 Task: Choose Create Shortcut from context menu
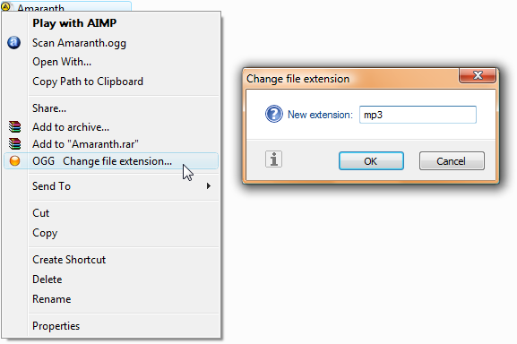(69, 260)
